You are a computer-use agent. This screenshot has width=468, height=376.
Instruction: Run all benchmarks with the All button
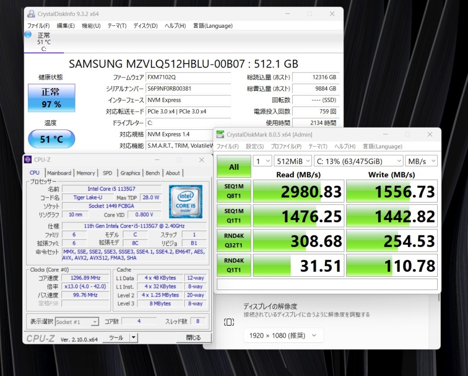point(234,166)
